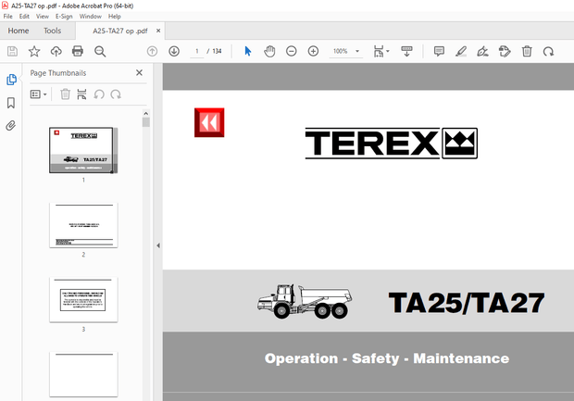Go to the previous page with the up arrow
Image resolution: width=574 pixels, height=401 pixels.
[x=152, y=51]
